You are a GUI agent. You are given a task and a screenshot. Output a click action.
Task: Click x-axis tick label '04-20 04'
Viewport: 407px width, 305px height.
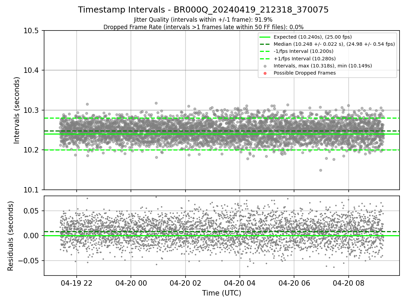(240, 283)
